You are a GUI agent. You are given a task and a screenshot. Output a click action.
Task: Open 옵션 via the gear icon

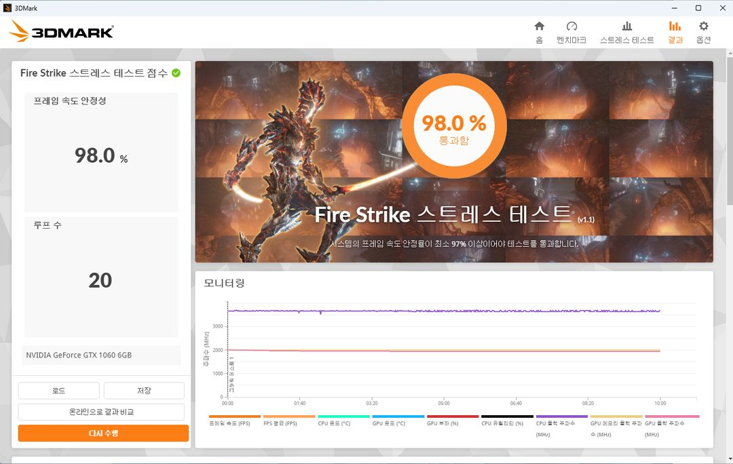[x=703, y=30]
